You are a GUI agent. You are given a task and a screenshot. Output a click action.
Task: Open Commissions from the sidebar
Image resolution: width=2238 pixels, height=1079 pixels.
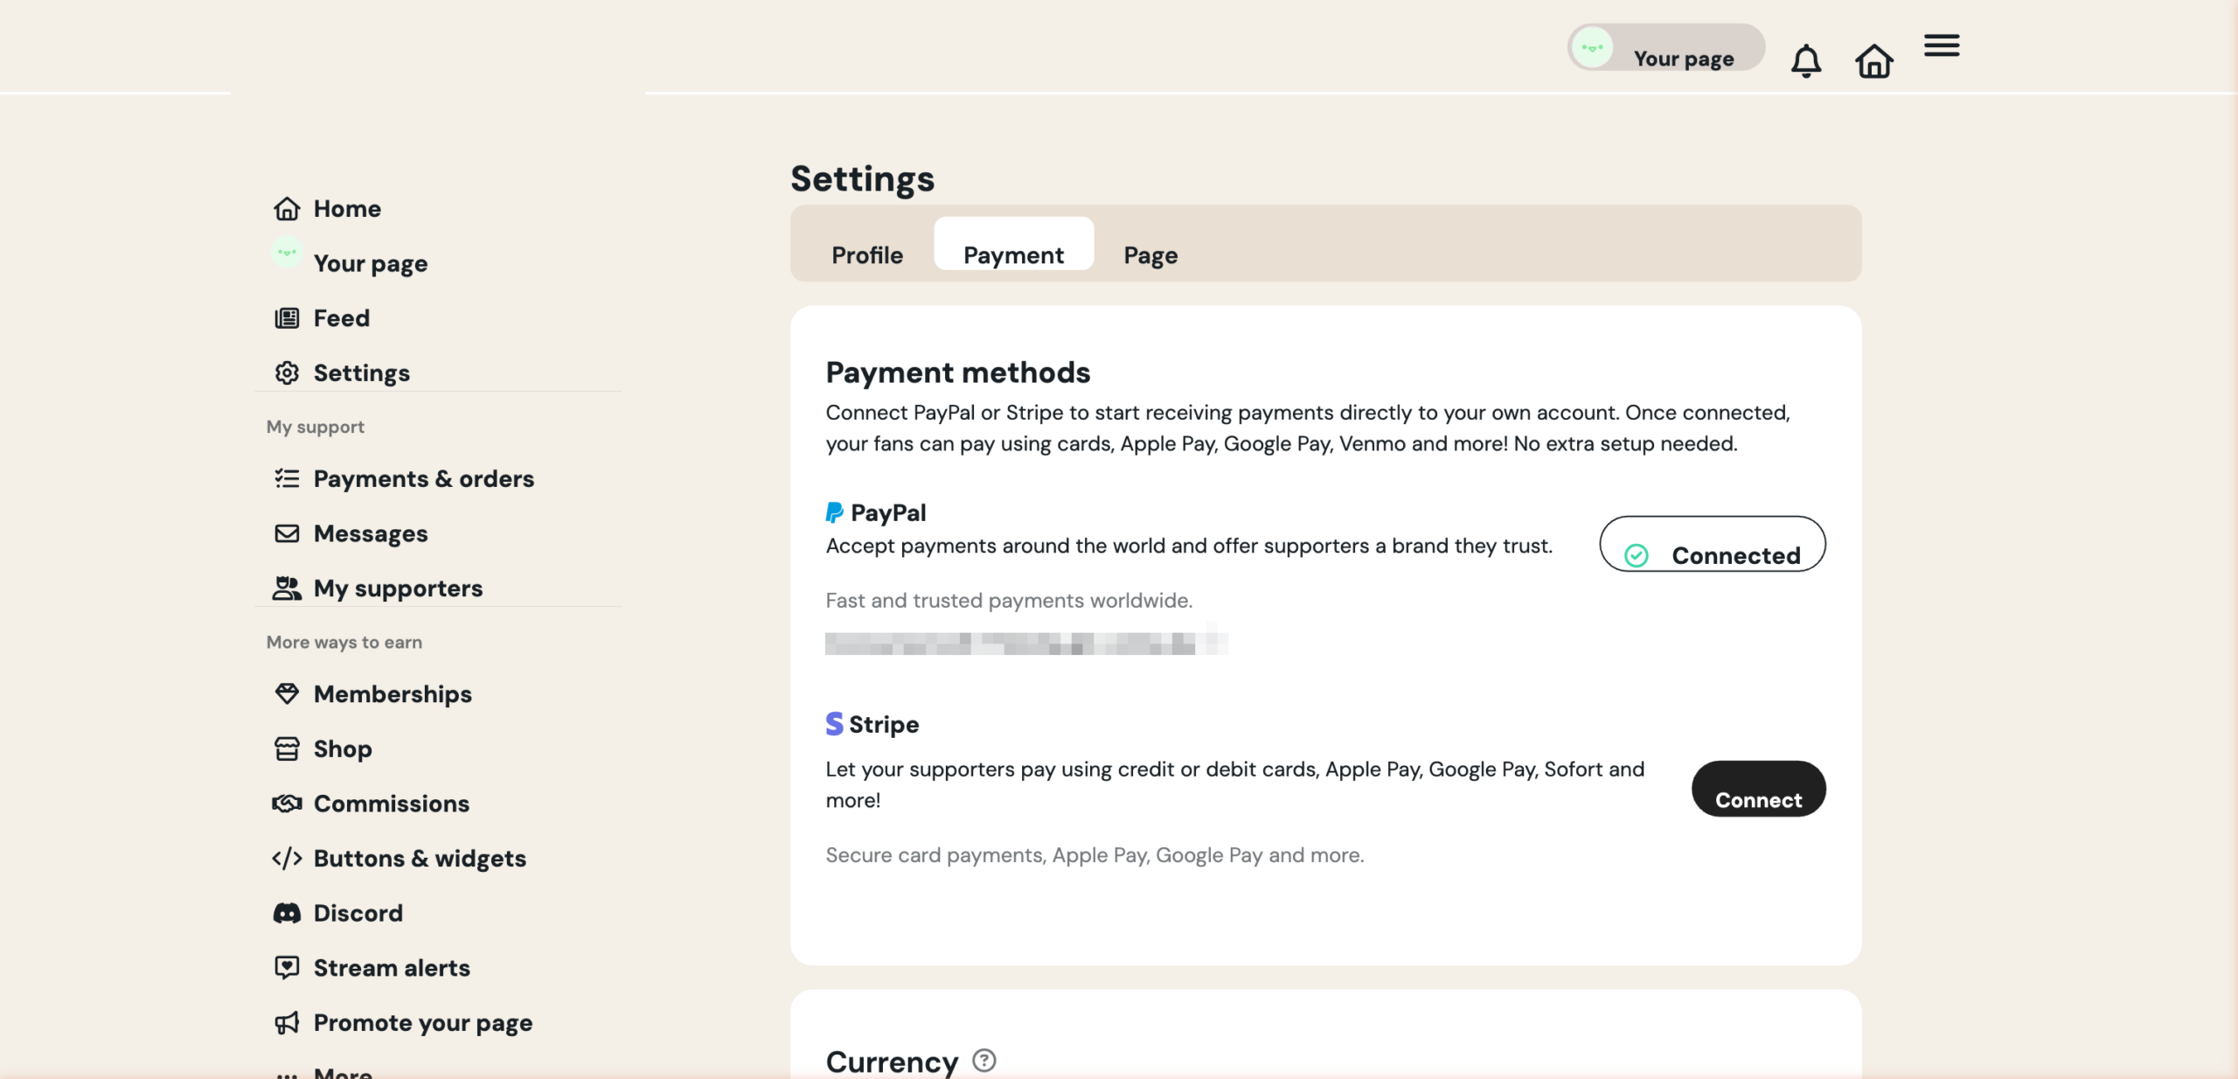click(x=391, y=804)
